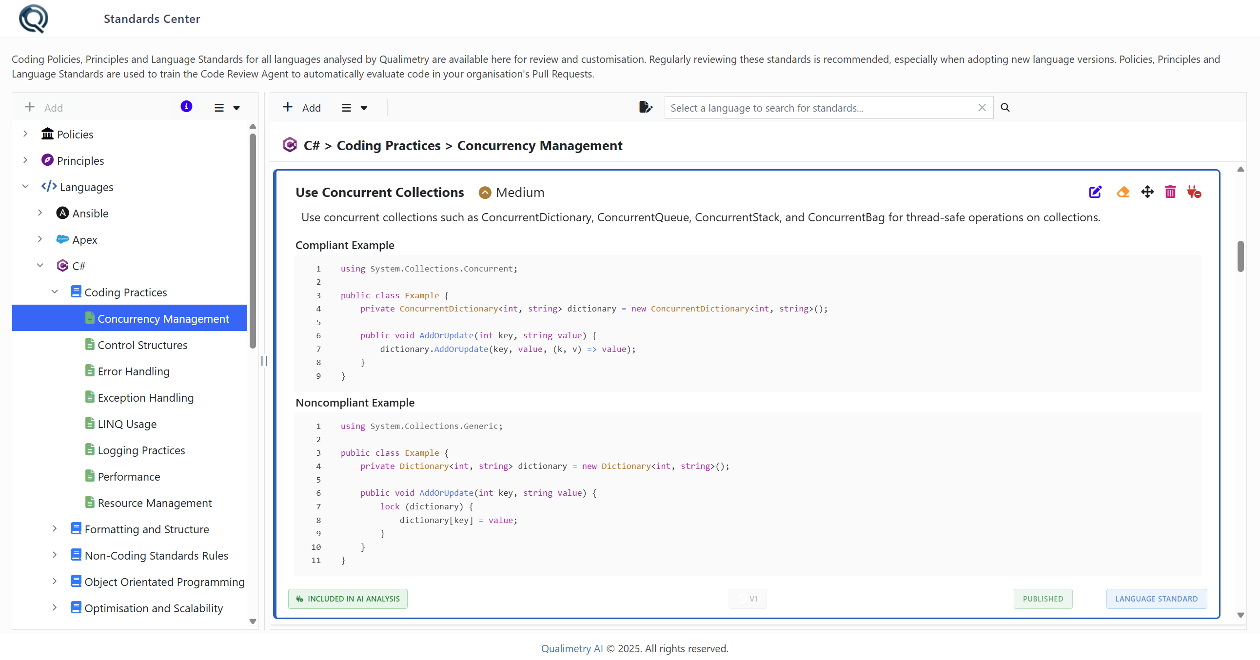Delete the standard using the pink trash icon

(1170, 192)
